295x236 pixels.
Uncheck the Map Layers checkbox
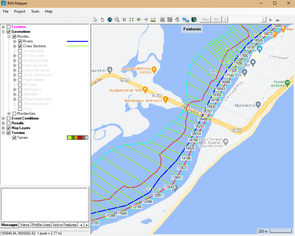tap(8, 128)
